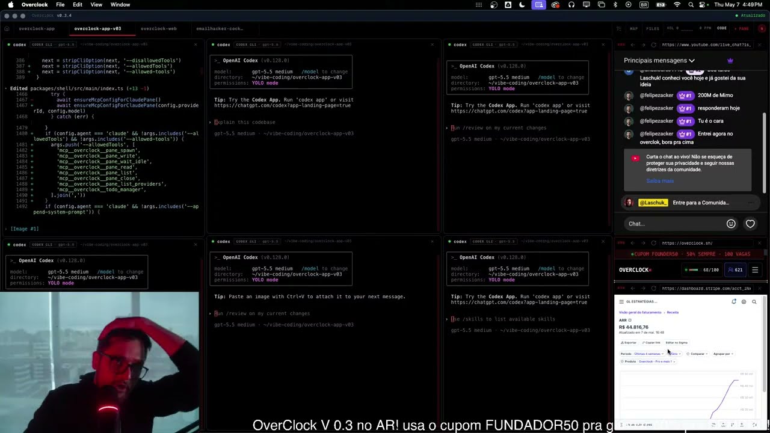770x433 pixels.
Task: Open the Saiba mais link
Action: [660, 181]
